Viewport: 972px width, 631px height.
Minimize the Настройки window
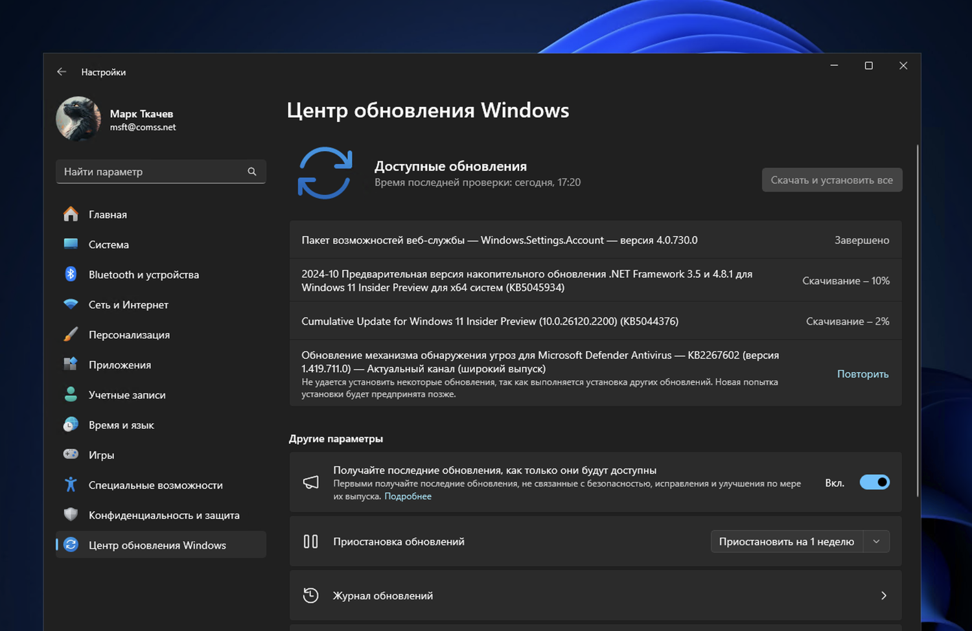(x=834, y=65)
